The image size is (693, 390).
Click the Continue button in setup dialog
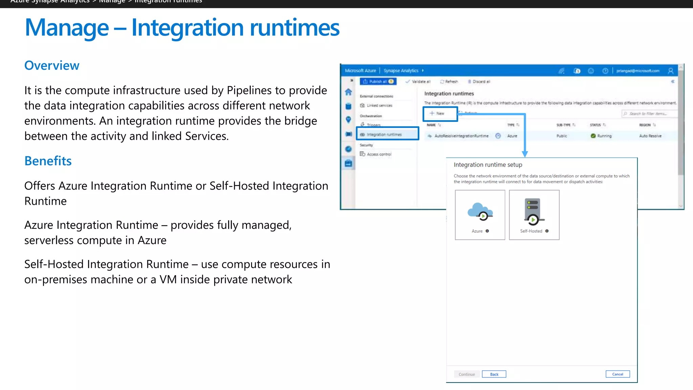click(467, 374)
